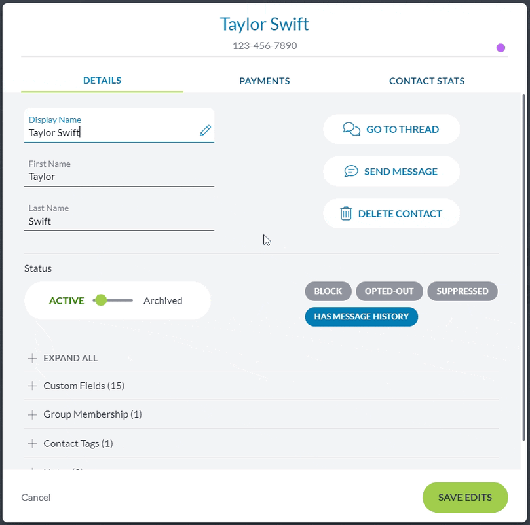The width and height of the screenshot is (530, 525).
Task: Toggle the SUPPRESSED status pill
Action: (x=462, y=291)
